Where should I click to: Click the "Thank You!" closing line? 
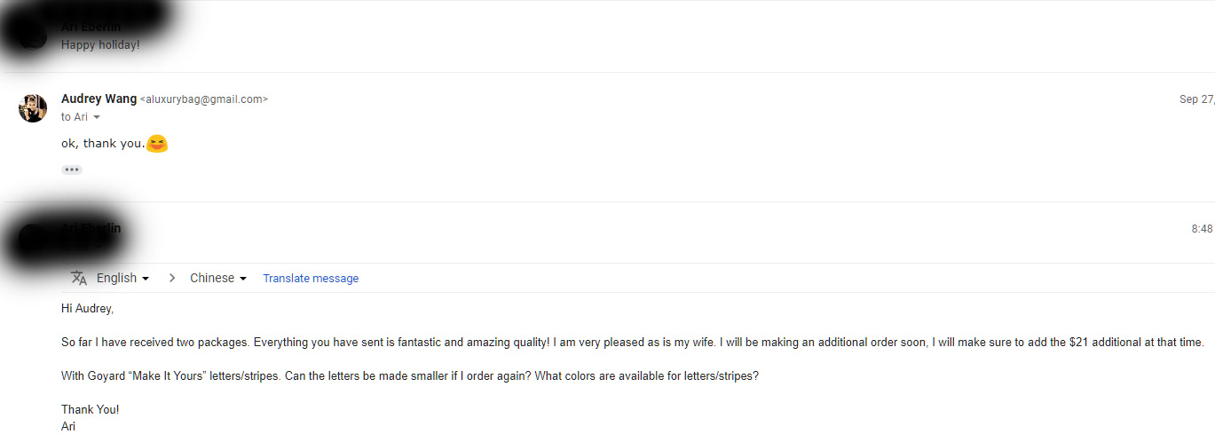[x=90, y=409]
